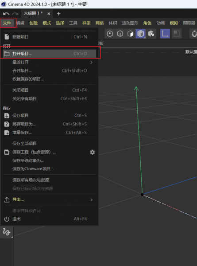Select the doodle sketch tool icon
The height and width of the screenshot is (266, 197).
coord(7,232)
